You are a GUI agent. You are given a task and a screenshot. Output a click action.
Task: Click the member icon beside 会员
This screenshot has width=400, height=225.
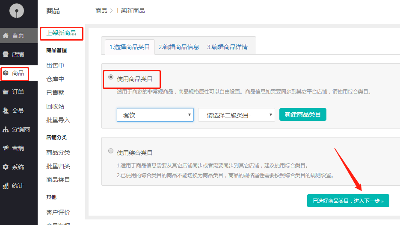6,111
